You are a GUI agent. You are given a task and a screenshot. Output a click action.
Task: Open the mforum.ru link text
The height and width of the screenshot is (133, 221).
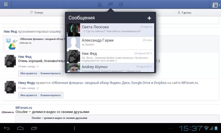point(25,43)
